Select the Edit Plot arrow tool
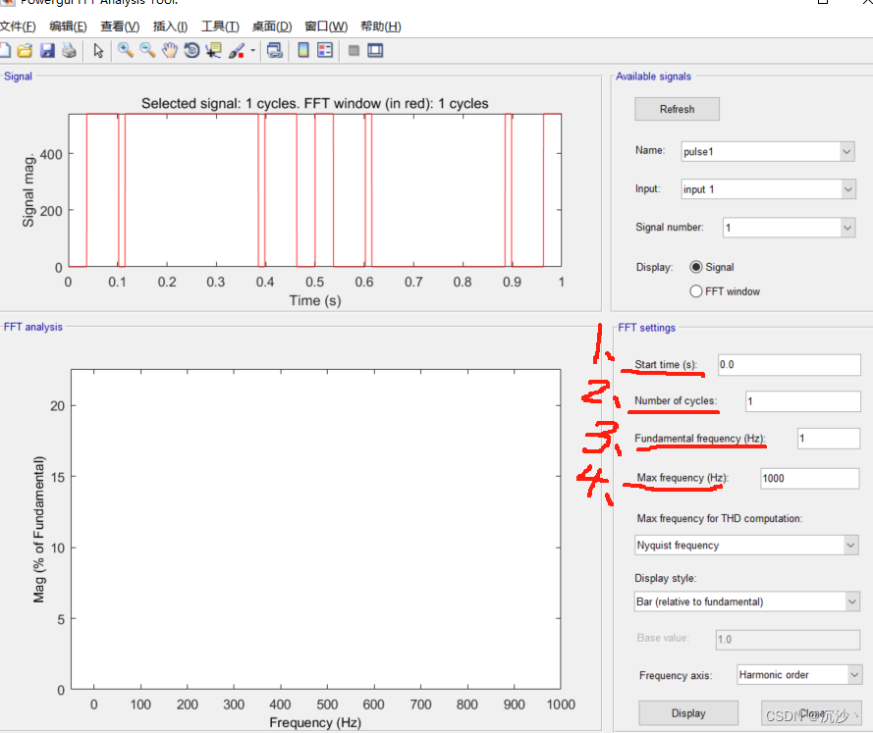Viewport: 873px width, 733px height. point(98,51)
